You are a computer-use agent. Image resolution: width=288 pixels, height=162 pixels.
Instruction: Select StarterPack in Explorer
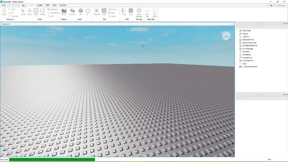tap(247, 55)
